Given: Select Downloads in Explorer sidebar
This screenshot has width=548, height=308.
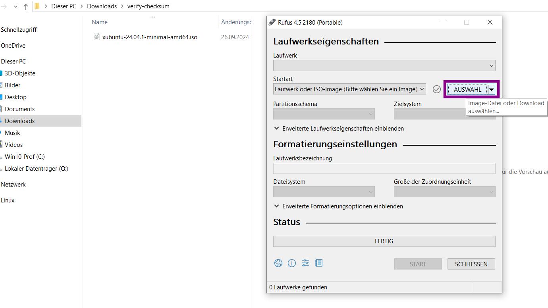Looking at the screenshot, I should tap(19, 121).
